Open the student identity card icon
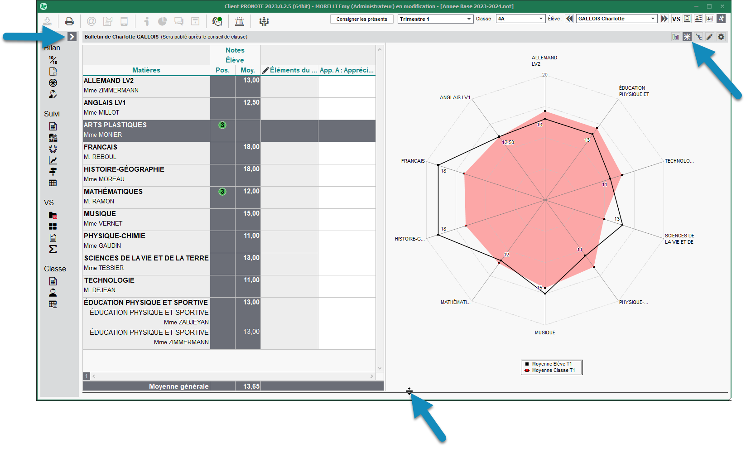This screenshot has width=746, height=453. pyautogui.click(x=710, y=19)
